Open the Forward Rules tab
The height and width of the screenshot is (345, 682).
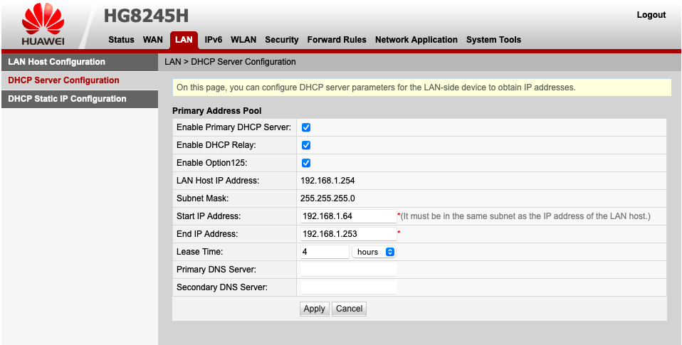(337, 40)
